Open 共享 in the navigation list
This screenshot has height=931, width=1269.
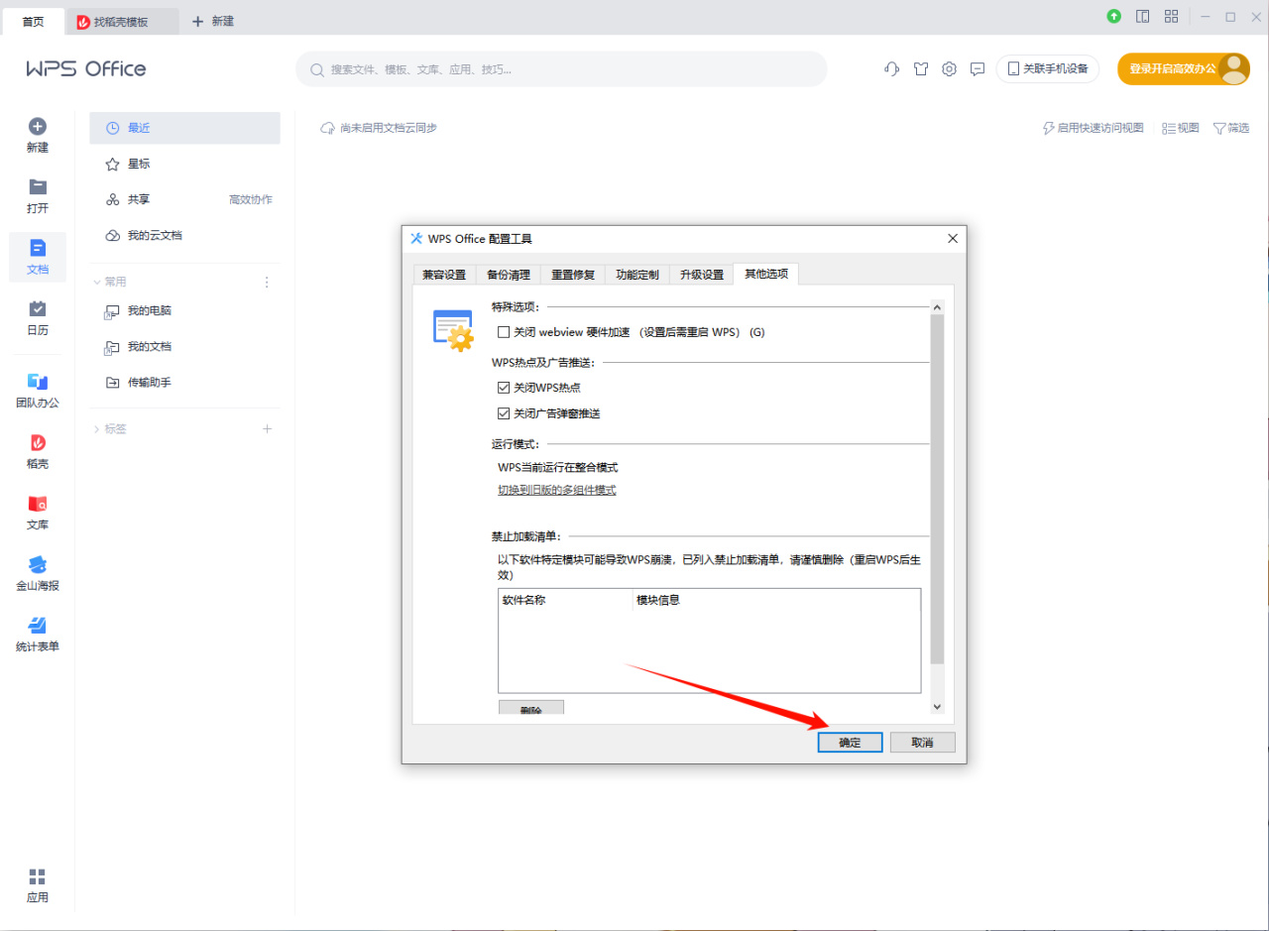tap(184, 199)
